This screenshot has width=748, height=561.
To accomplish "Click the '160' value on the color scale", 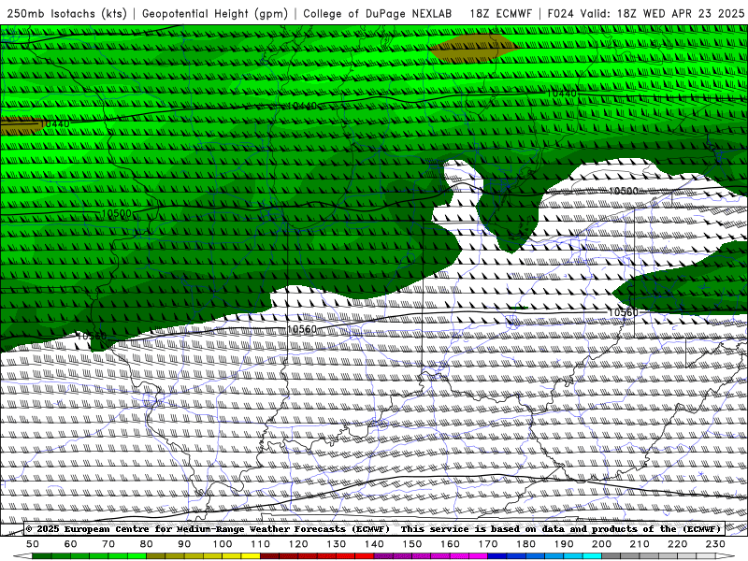I will click(x=450, y=544).
